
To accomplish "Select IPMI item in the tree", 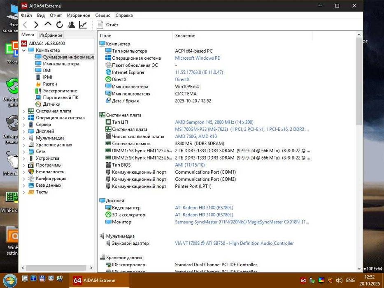I will coord(47,77).
